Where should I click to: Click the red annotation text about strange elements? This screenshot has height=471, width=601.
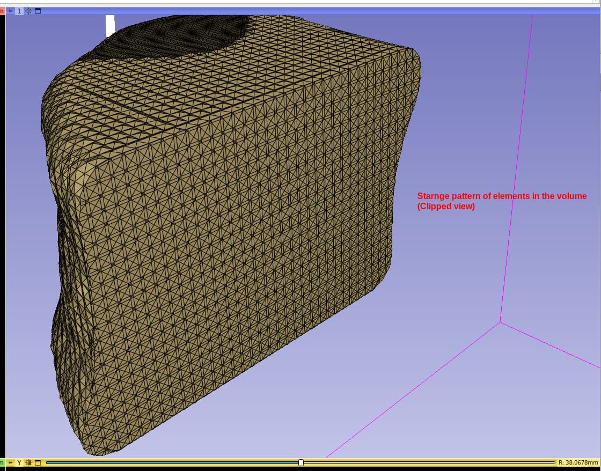click(502, 201)
